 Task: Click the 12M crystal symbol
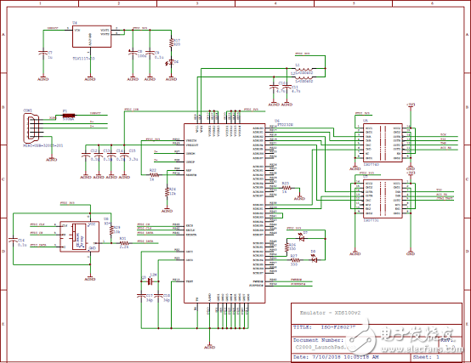coord(150,281)
